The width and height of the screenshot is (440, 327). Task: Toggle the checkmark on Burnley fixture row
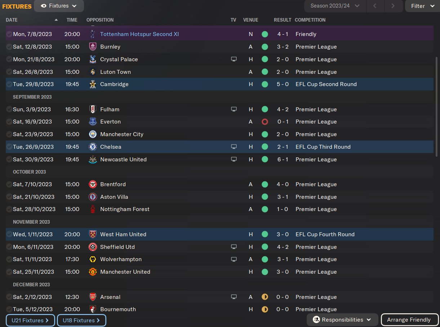[x=9, y=47]
